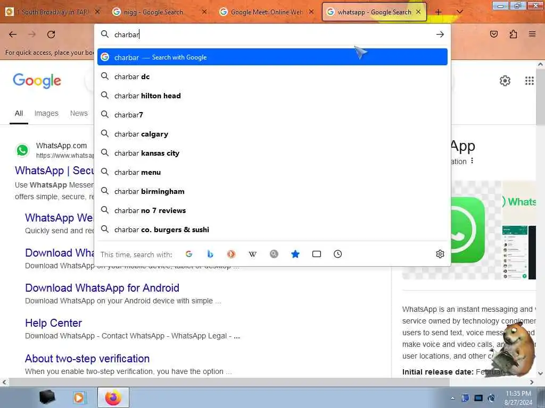Open Google quick settings gear

point(505,81)
